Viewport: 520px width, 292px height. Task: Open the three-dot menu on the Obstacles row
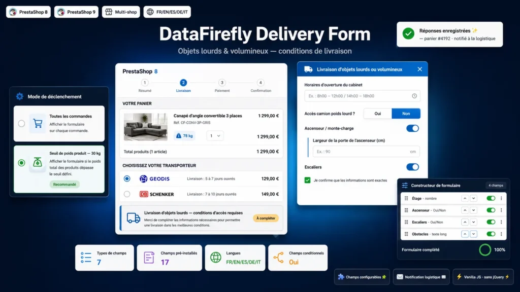[501, 234]
